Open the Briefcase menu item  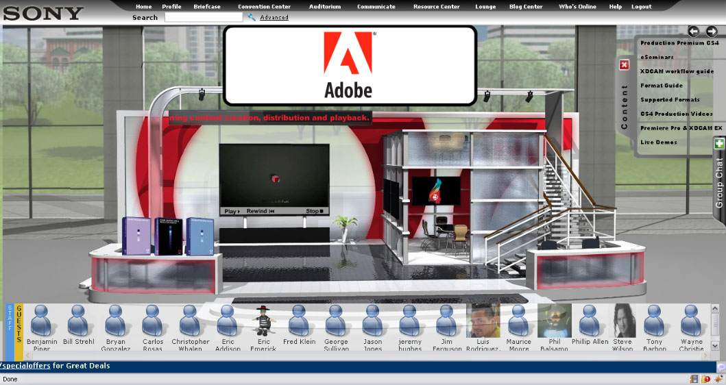(x=207, y=6)
